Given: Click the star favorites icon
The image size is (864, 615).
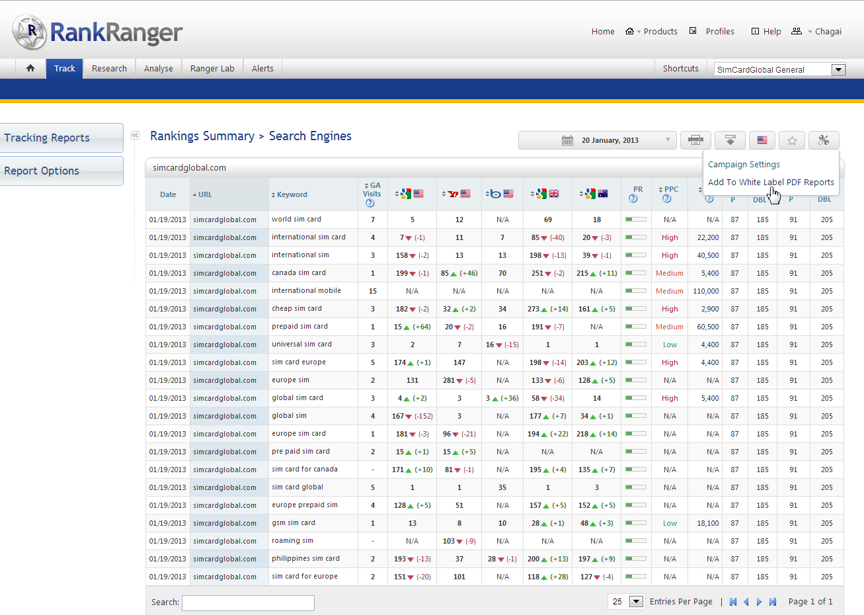Looking at the screenshot, I should click(x=792, y=140).
